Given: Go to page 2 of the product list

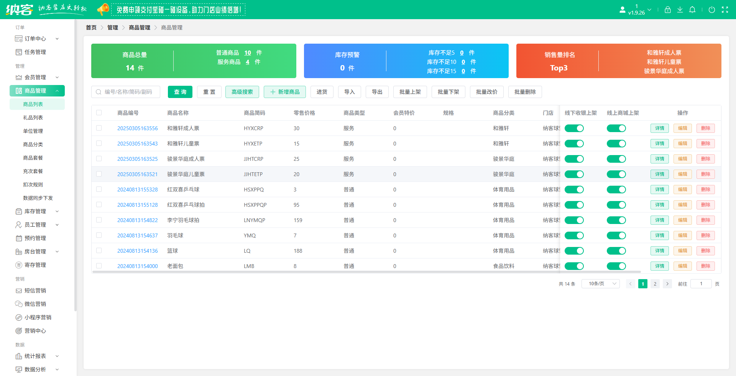Looking at the screenshot, I should 655,284.
